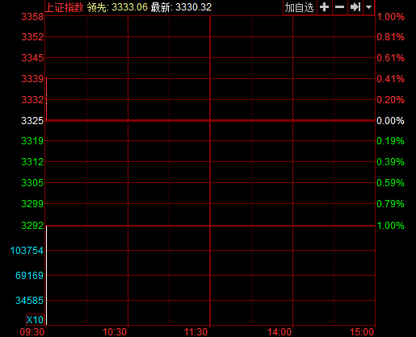
Task: Click the 0.00% baseline percent label
Action: 390,121
